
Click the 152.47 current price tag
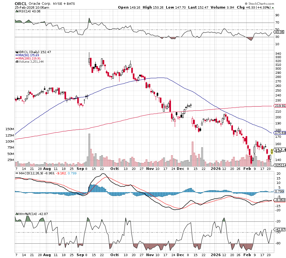tap(280, 150)
